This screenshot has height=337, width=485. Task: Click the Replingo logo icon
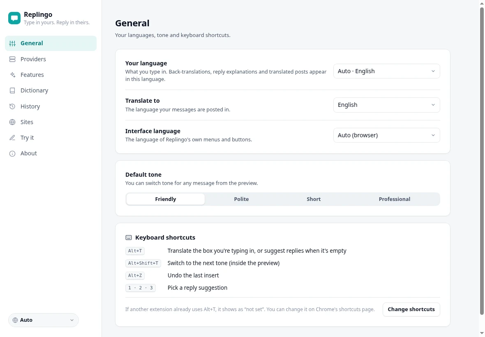click(x=14, y=18)
